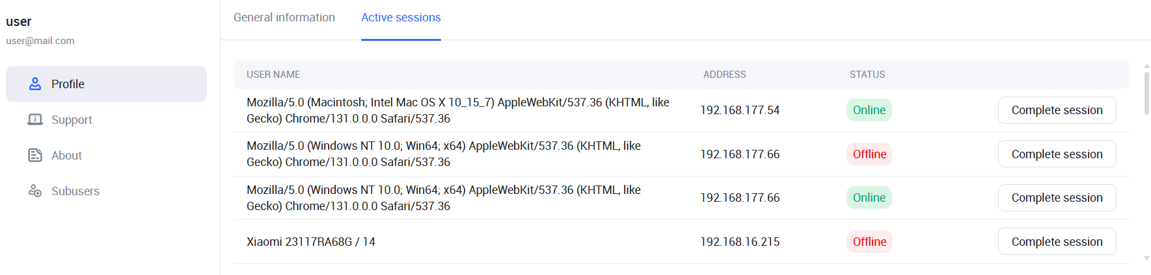
Task: Click the scrollbar up arrow
Action: pyautogui.click(x=1146, y=66)
